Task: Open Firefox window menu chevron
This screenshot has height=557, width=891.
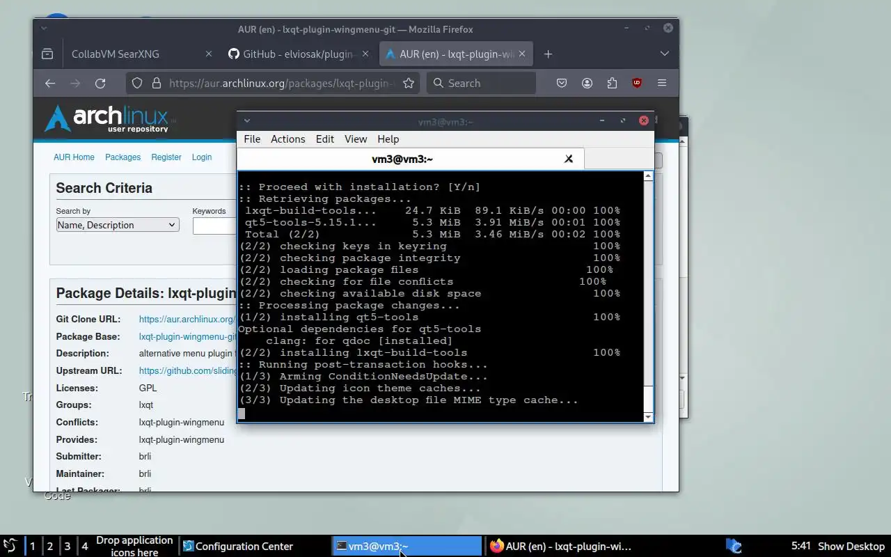Action: click(x=44, y=29)
